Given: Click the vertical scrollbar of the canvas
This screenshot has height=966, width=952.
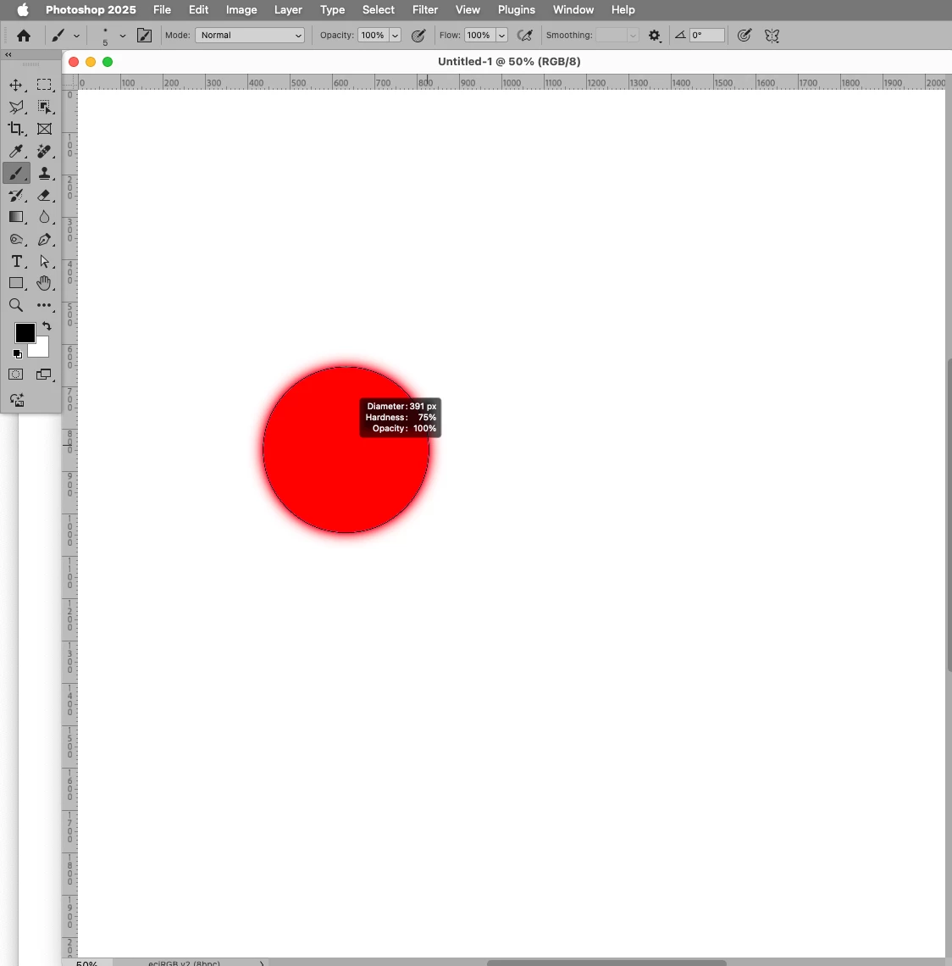Looking at the screenshot, I should (949, 515).
